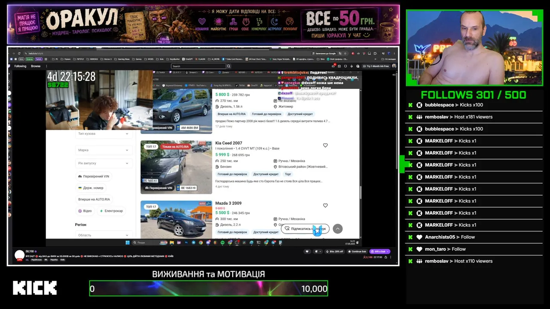This screenshot has width=550, height=309.
Task: Click the collapse chat arrow icon
Action: tap(394, 75)
